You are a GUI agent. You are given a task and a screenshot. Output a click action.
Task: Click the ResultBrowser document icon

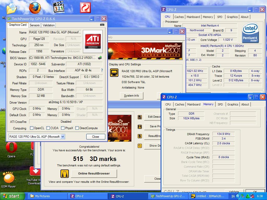pyautogui.click(x=140, y=136)
